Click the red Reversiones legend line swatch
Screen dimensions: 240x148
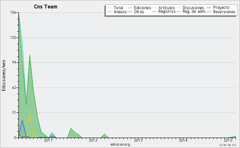tap(209, 12)
